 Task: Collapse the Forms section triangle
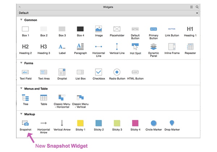coord(21,63)
